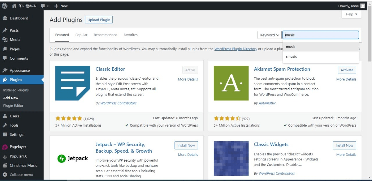Open the Christmas Music sidebar icon
Screen dimensions: 372x181
tap(5, 165)
